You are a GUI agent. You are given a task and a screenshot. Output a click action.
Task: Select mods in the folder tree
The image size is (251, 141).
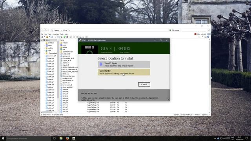[50, 45]
